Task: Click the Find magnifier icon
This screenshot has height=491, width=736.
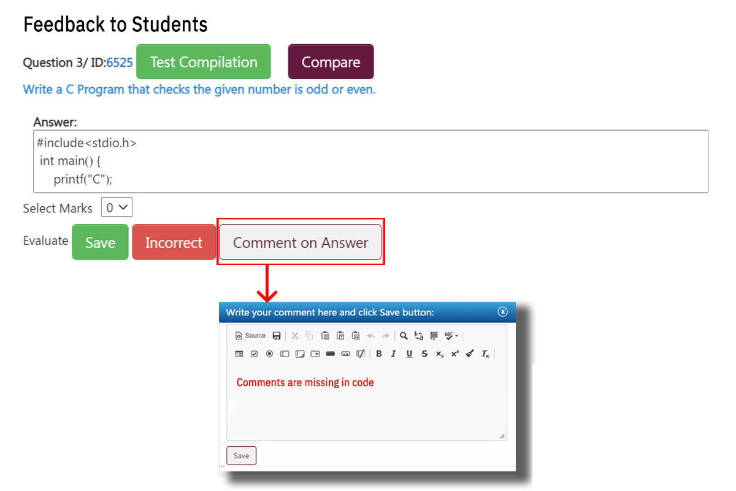Action: click(x=404, y=336)
